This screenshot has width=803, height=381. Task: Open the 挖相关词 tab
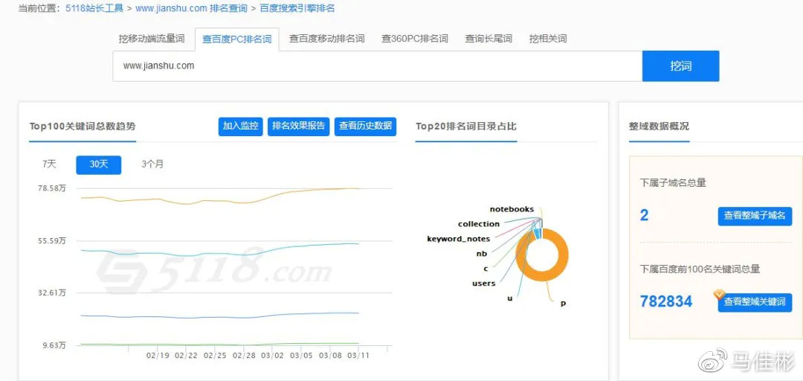pos(548,39)
